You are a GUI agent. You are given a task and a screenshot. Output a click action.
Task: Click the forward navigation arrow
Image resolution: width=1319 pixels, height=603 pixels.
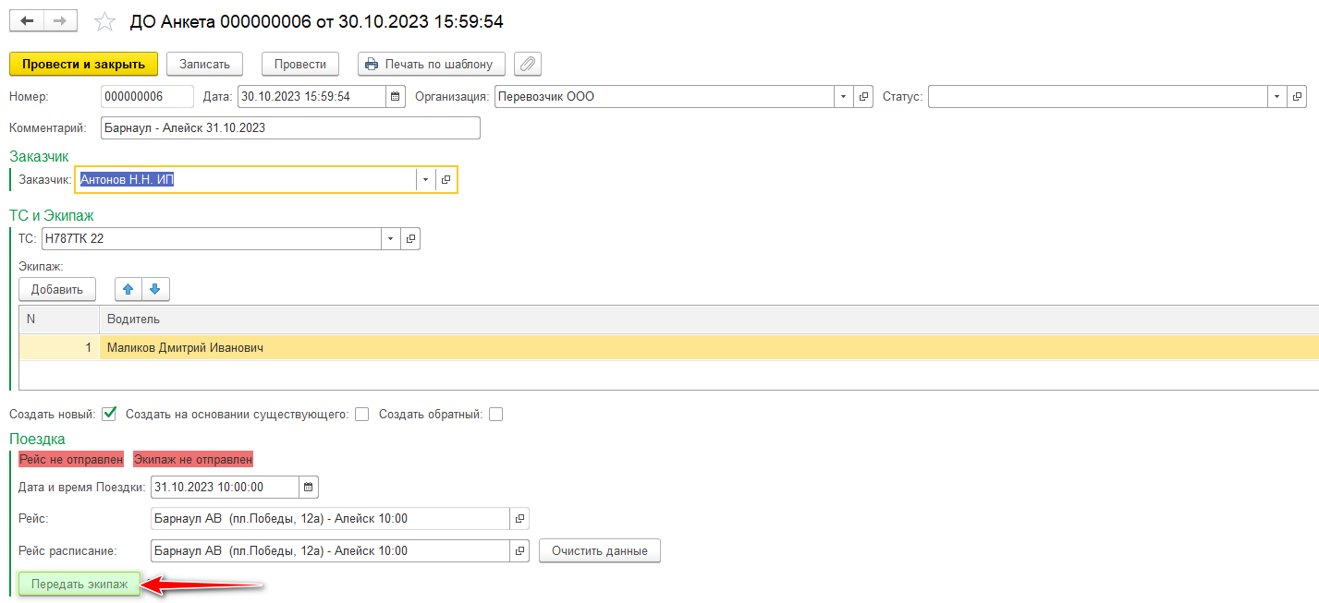coord(60,21)
